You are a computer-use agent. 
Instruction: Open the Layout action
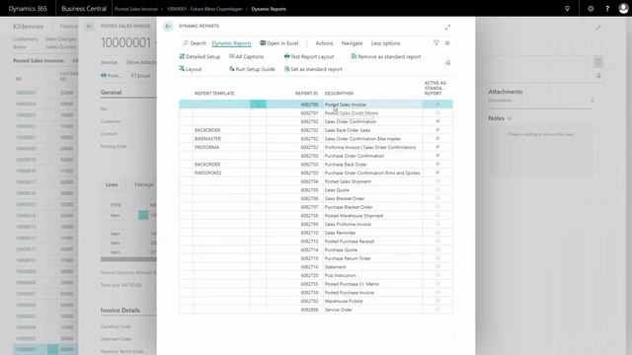click(191, 69)
